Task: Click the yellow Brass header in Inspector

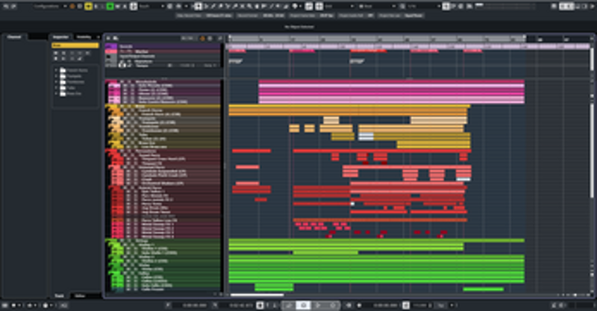Action: [x=75, y=45]
